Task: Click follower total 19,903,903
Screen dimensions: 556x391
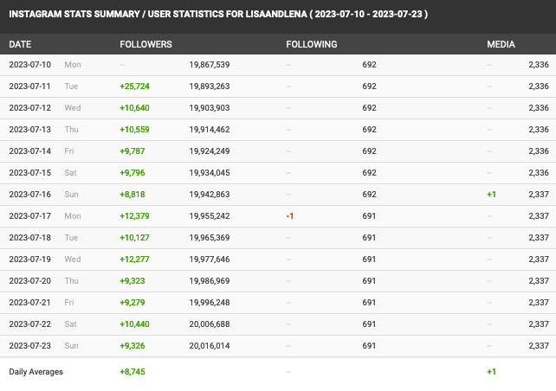Action: pos(210,108)
